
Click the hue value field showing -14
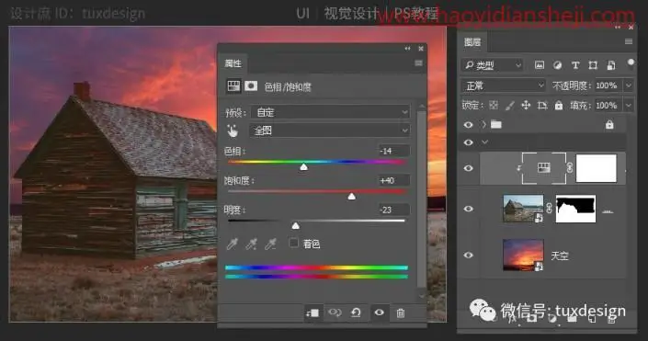pos(394,151)
